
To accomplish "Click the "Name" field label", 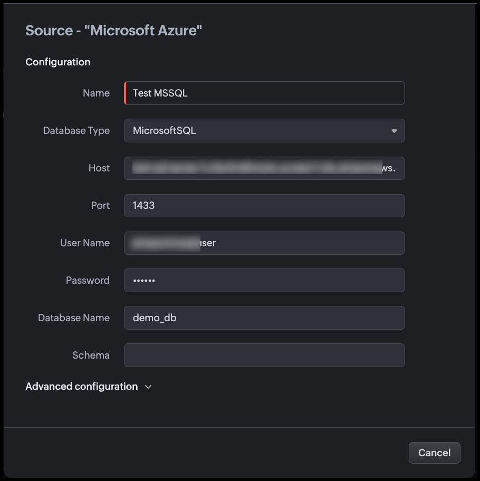I will 96,93.
